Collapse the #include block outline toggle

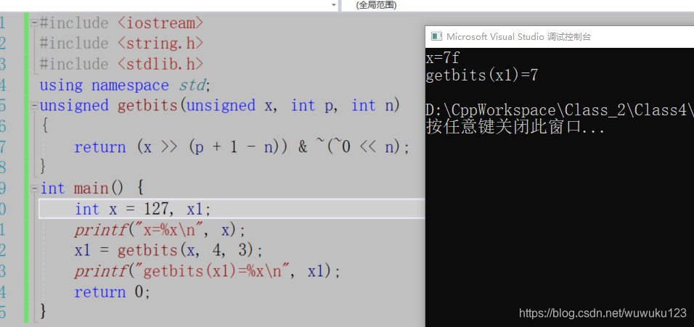coord(34,23)
